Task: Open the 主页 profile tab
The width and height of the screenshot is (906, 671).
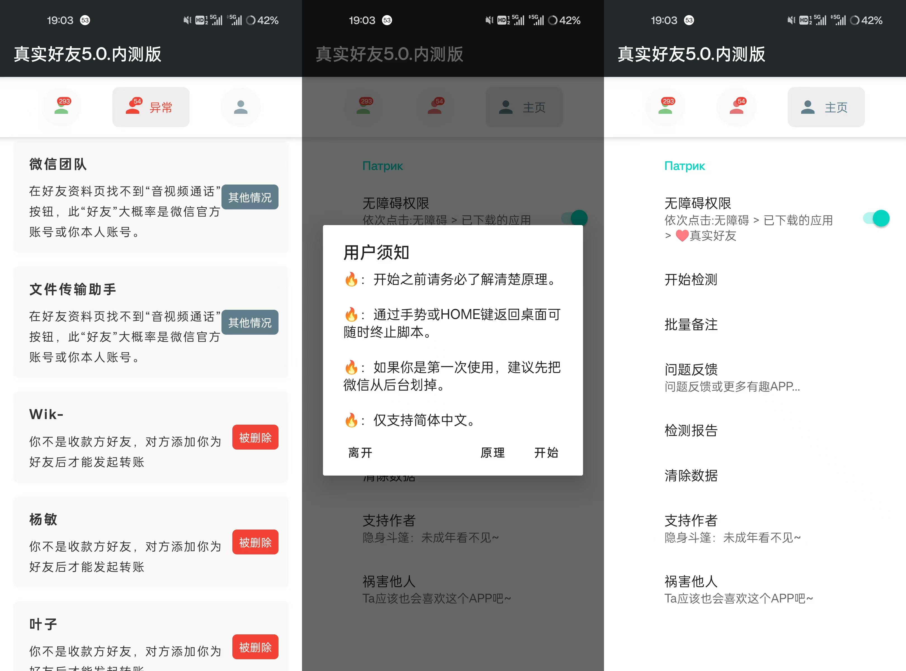Action: [x=825, y=107]
